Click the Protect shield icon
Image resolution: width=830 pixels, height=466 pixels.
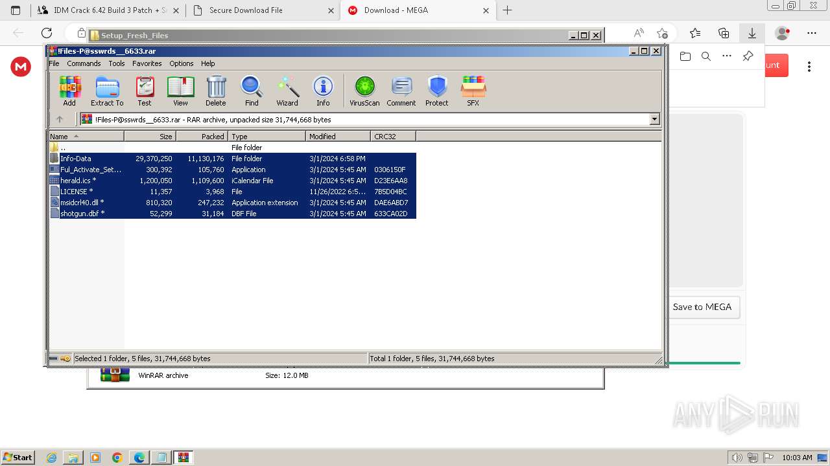pyautogui.click(x=437, y=91)
